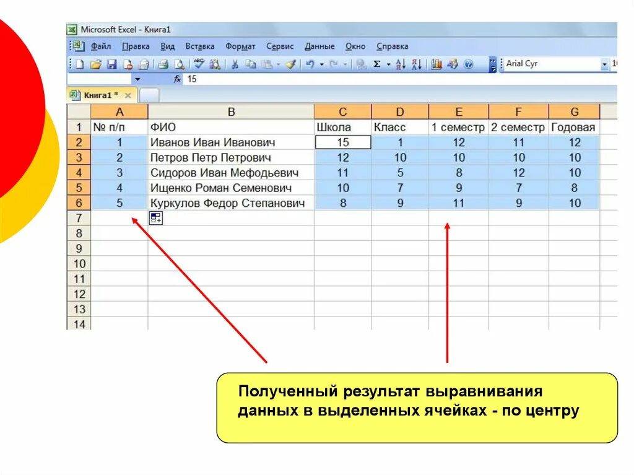Viewport: 634px width, 475px height.
Task: Switch to the Книга1 workbook tab
Action: pos(101,95)
